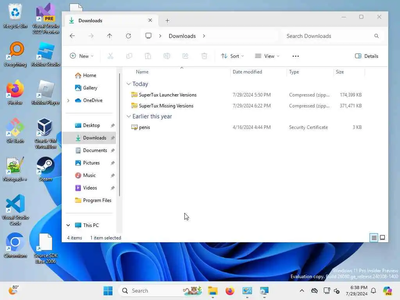The image size is (400, 300).
Task: Click the Search Downloads field
Action: (x=332, y=36)
